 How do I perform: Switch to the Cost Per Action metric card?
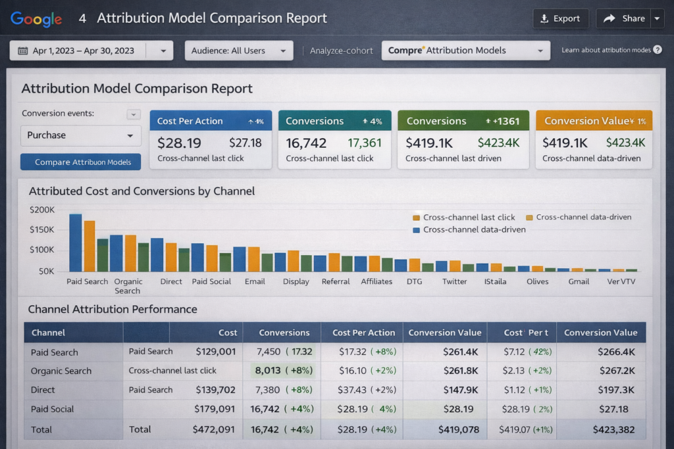tap(211, 139)
